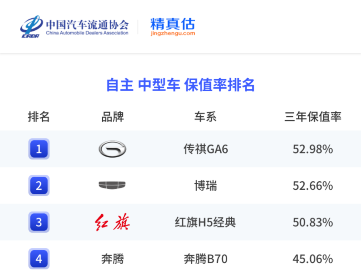Viewport: 361px width, 277px height.
Task: Click the CADA association logo icon
Action: [x=31, y=26]
